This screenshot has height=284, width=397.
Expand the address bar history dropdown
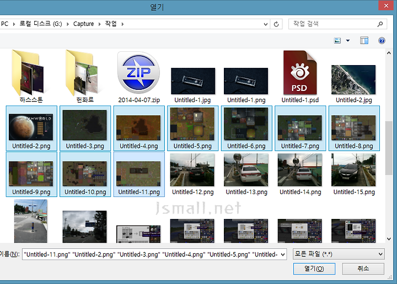pos(266,24)
